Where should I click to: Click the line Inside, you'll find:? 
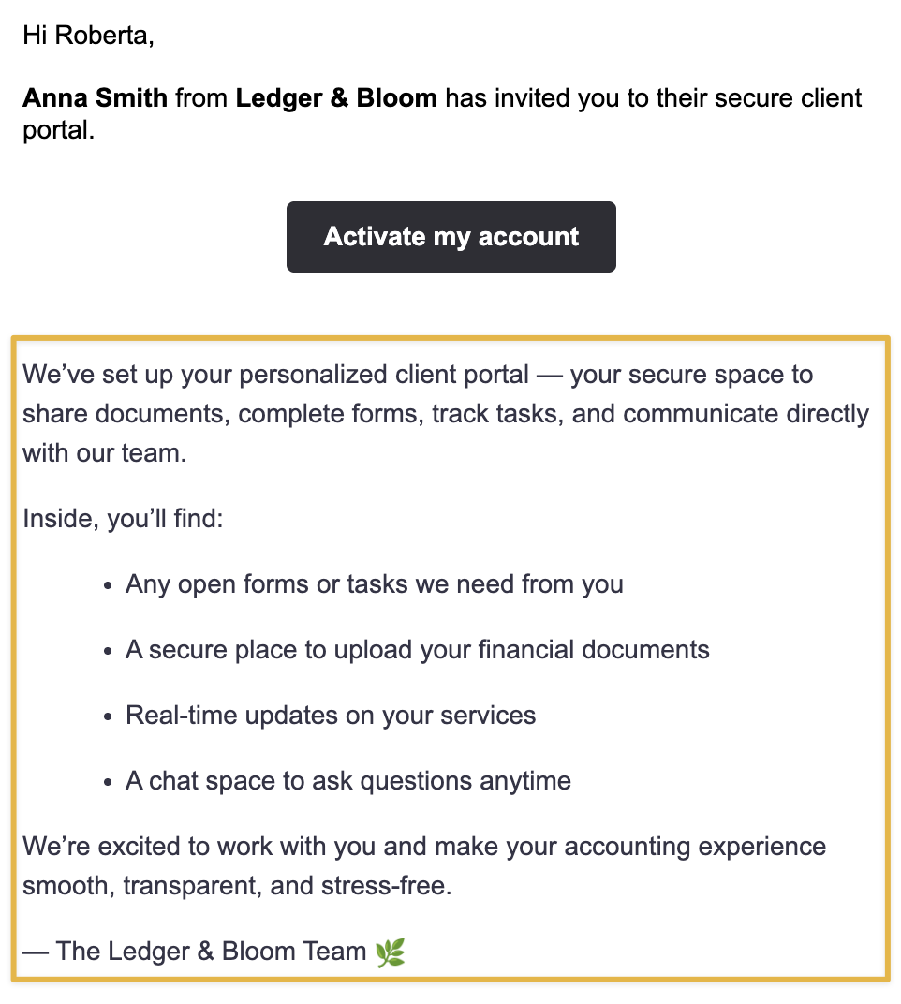click(x=123, y=519)
